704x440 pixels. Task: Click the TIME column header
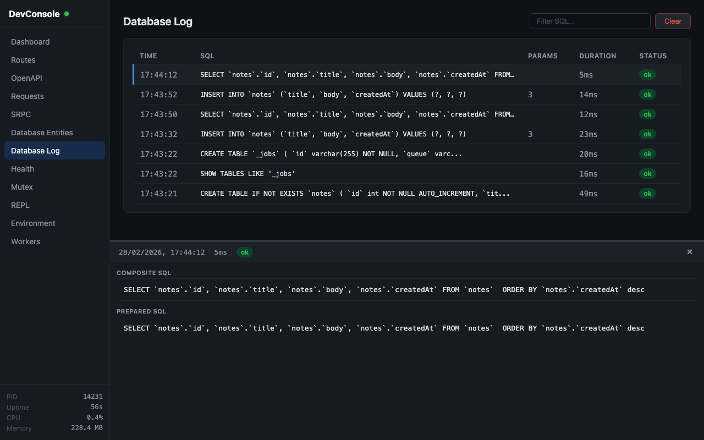pyautogui.click(x=148, y=56)
